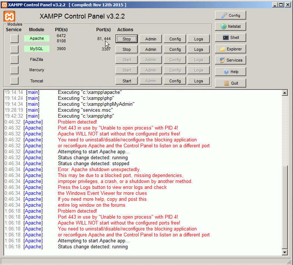
Task: Click the Service column header
Action: click(x=14, y=30)
